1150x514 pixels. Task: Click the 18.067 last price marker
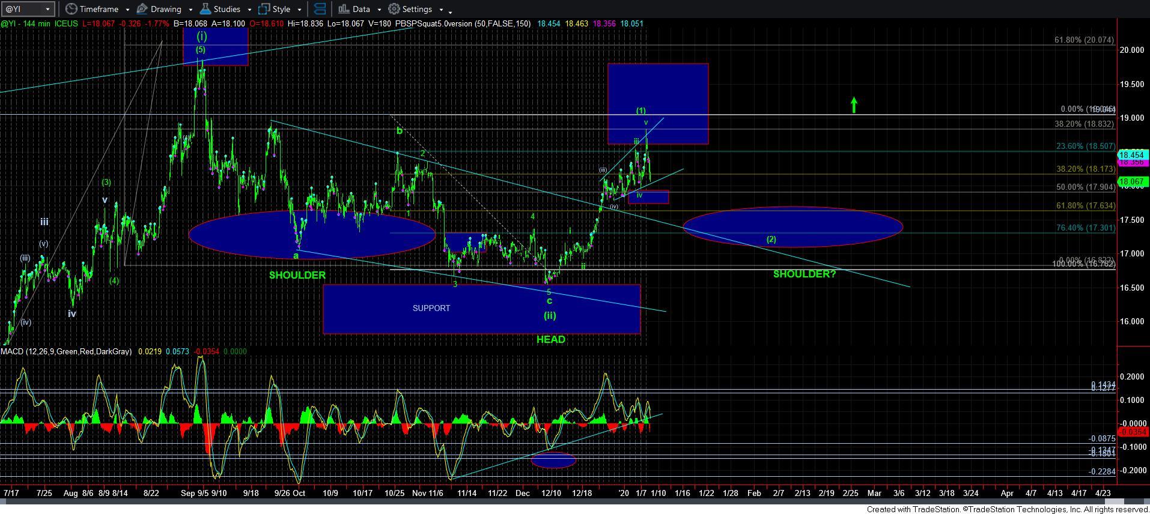click(1132, 181)
